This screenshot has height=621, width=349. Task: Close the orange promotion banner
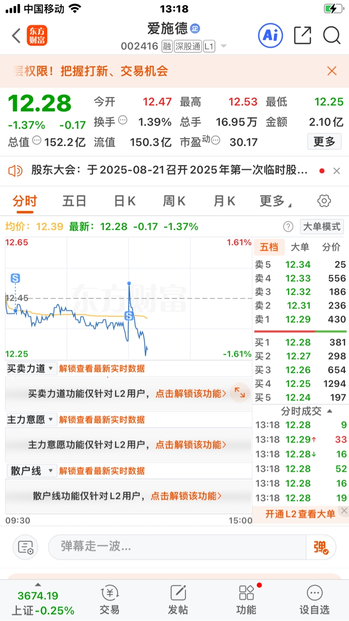click(332, 71)
